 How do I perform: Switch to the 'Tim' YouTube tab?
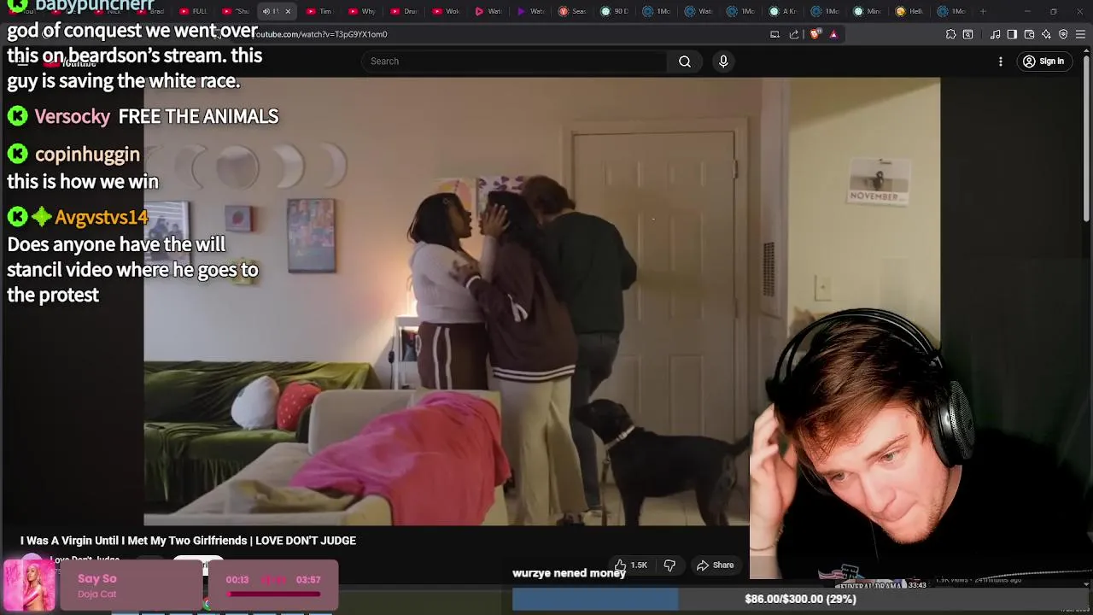(319, 11)
